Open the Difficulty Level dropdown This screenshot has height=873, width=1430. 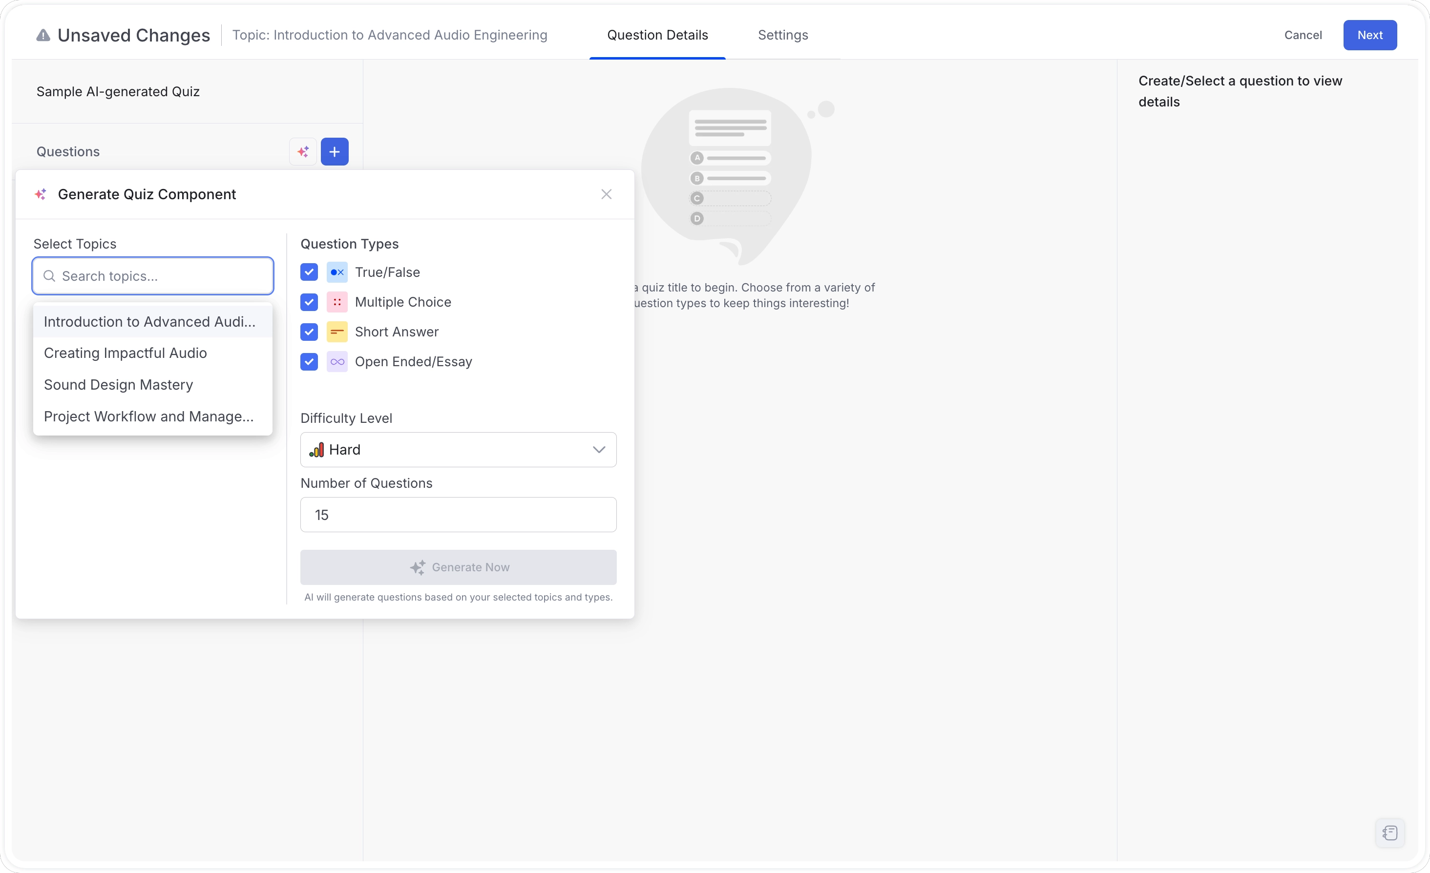coord(458,450)
